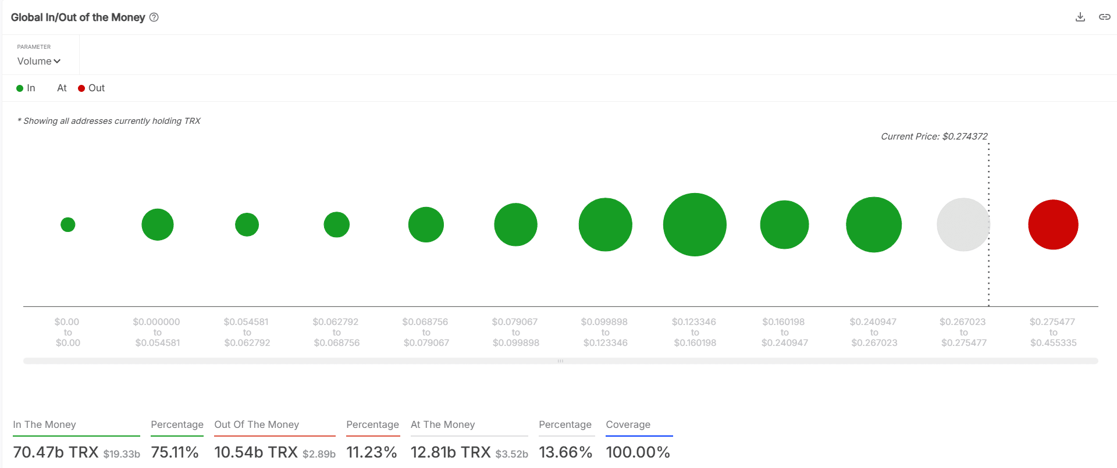
Task: Click the $0.275477 to $0.455335 axis label
Action: click(x=1053, y=333)
